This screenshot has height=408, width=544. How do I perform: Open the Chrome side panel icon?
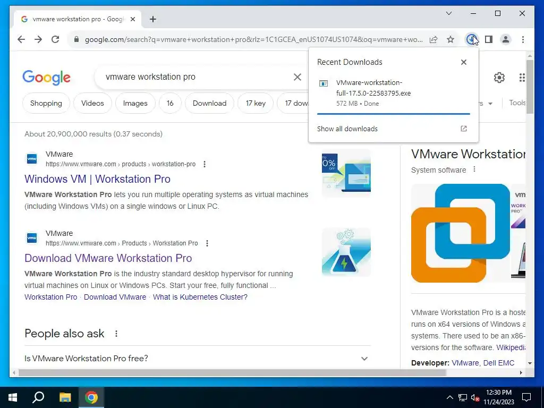click(489, 39)
